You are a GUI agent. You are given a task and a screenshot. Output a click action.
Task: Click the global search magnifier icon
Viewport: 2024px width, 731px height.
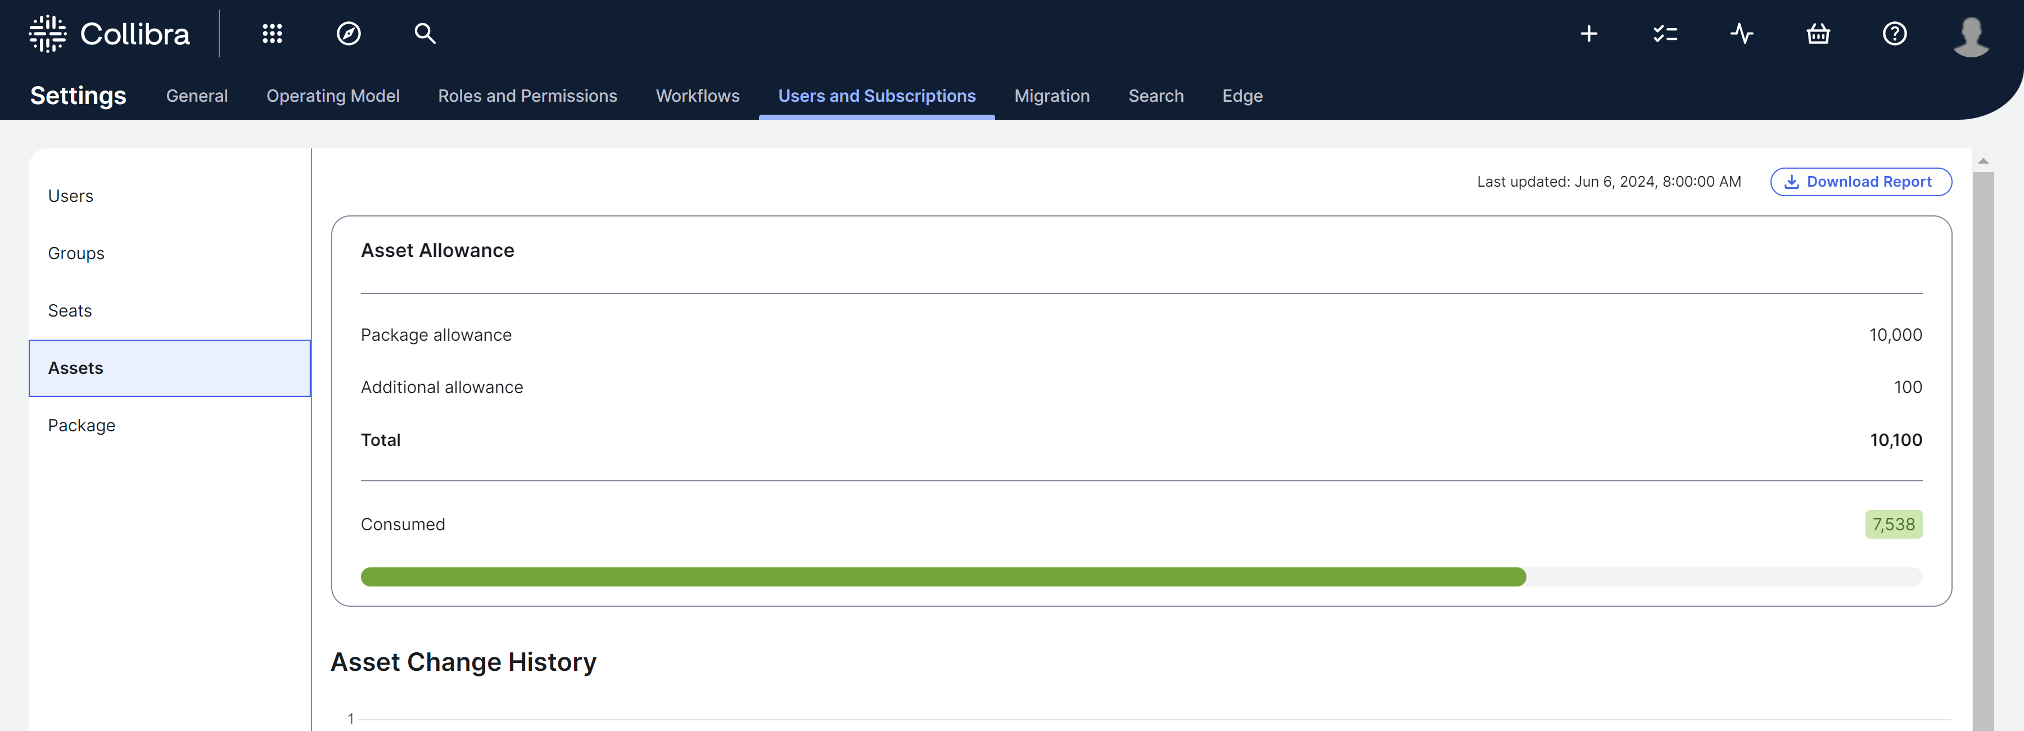(x=425, y=34)
